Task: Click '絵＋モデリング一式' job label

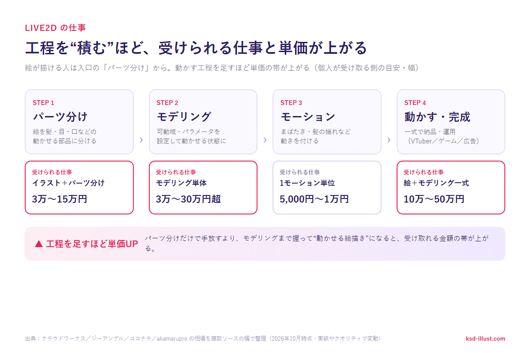Action: [436, 183]
